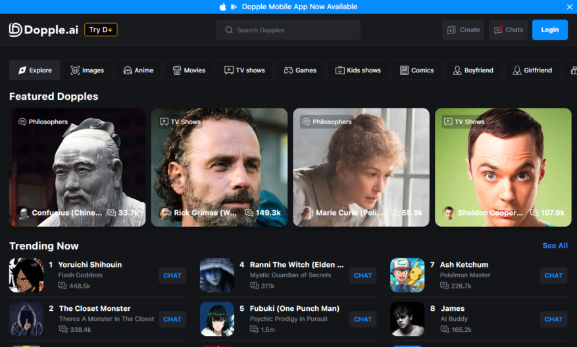Image resolution: width=577 pixels, height=347 pixels.
Task: Open the Confucius featured card
Action: tap(77, 167)
